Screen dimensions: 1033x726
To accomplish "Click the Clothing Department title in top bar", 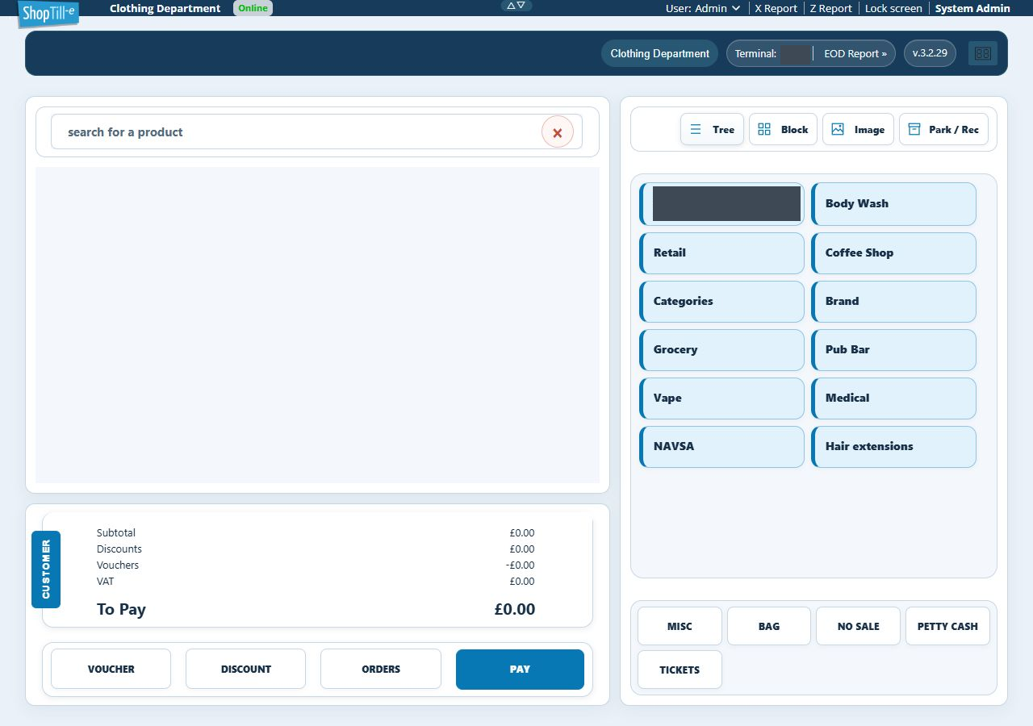I will click(x=165, y=8).
